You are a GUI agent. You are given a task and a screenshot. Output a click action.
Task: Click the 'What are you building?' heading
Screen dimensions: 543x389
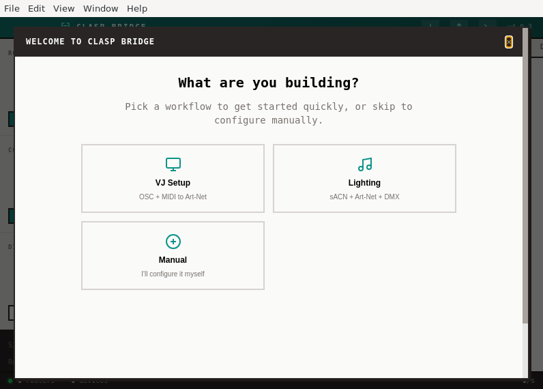point(268,83)
